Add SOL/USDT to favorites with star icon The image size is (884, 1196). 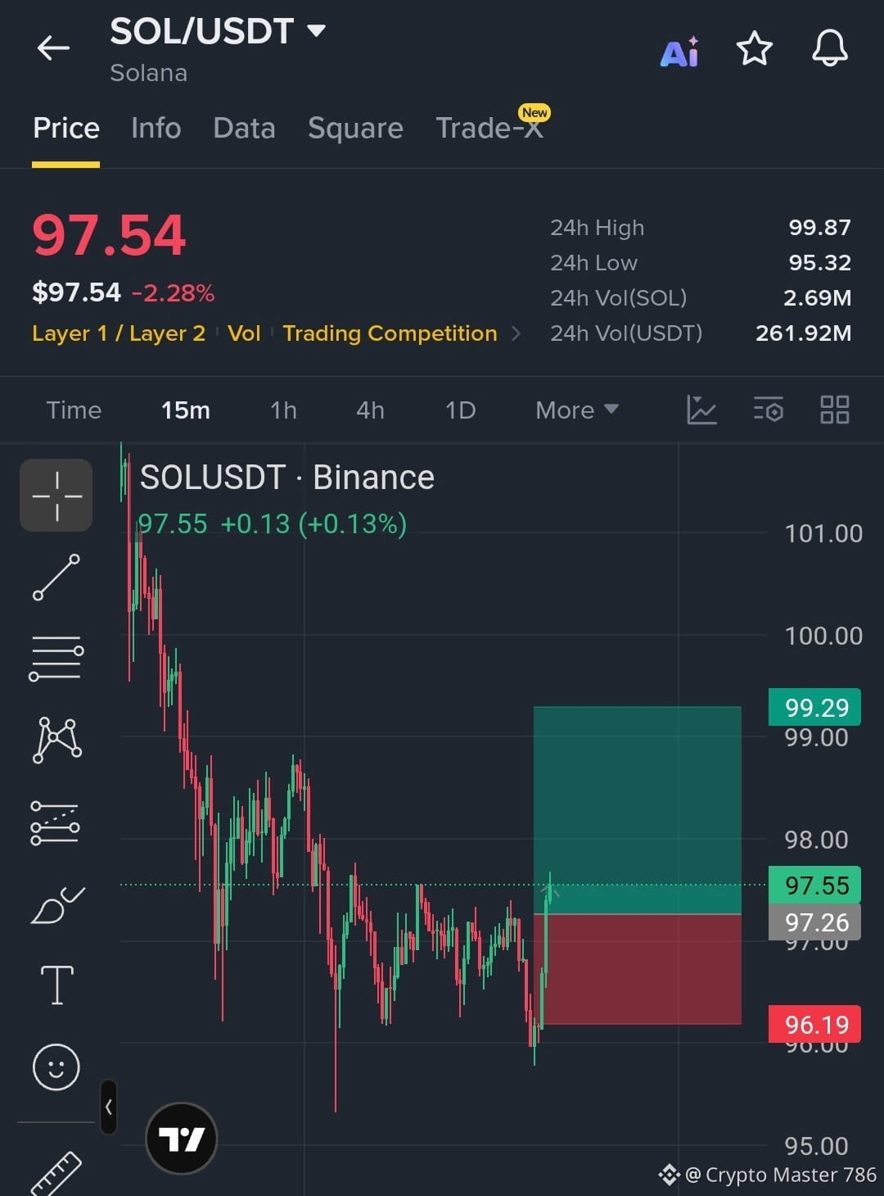(754, 48)
